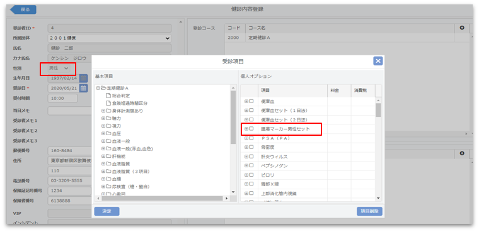Screen dimensions: 479x232
Task: Expand the 血液脂質 tree node
Action: click(103, 163)
